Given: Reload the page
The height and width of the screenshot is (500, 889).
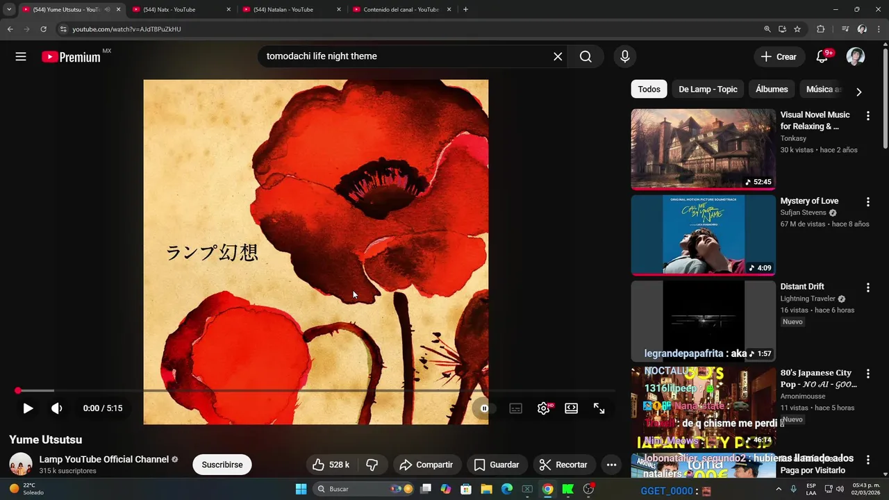Looking at the screenshot, I should 43,29.
